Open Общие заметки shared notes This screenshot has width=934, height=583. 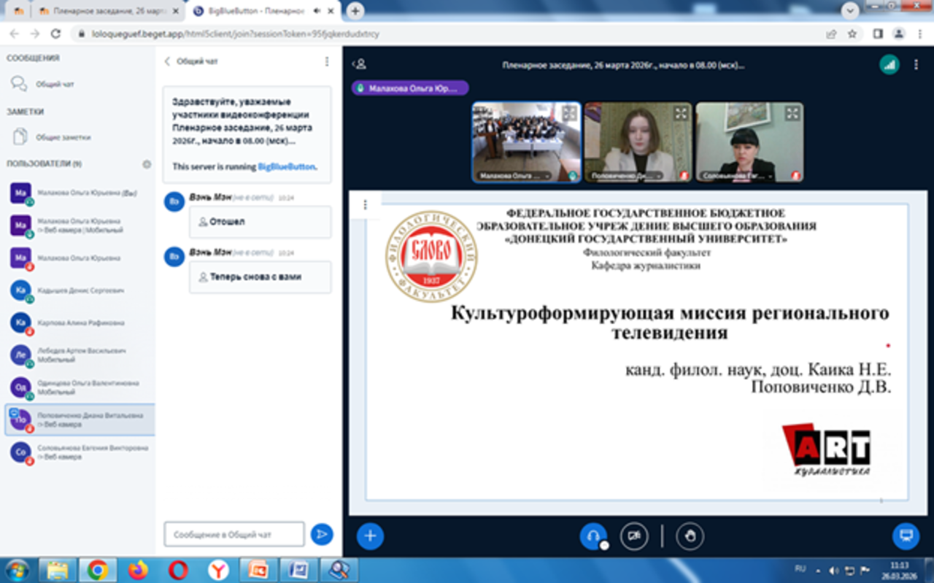click(63, 137)
